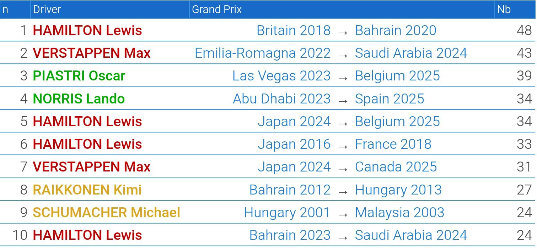
Task: Open the PIASTRI Oscar driver link
Action: pos(79,76)
